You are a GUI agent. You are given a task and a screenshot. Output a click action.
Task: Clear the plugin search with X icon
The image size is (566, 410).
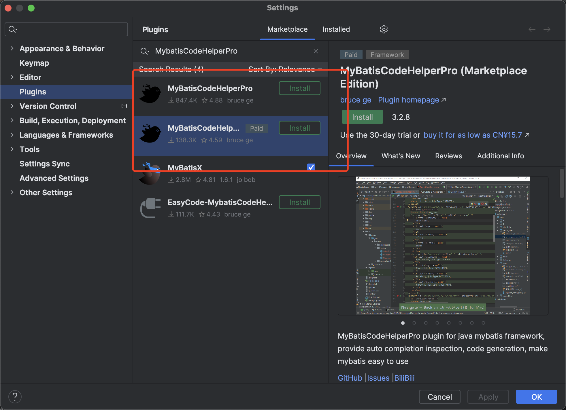(x=316, y=51)
